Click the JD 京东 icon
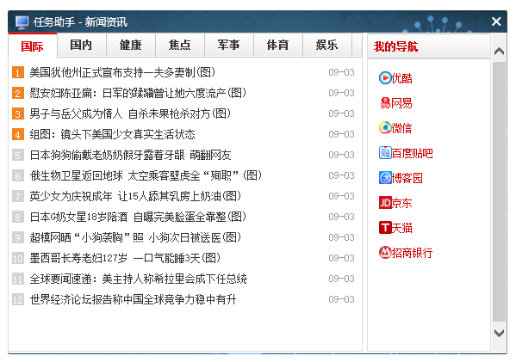Image resolution: width=516 pixels, height=362 pixels. pos(385,203)
